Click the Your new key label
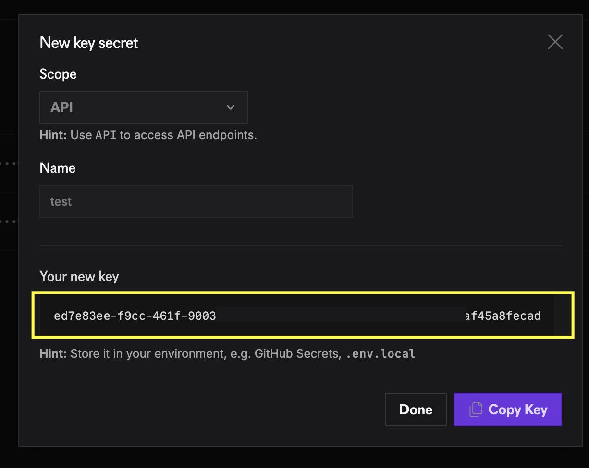The width and height of the screenshot is (589, 468). [79, 276]
